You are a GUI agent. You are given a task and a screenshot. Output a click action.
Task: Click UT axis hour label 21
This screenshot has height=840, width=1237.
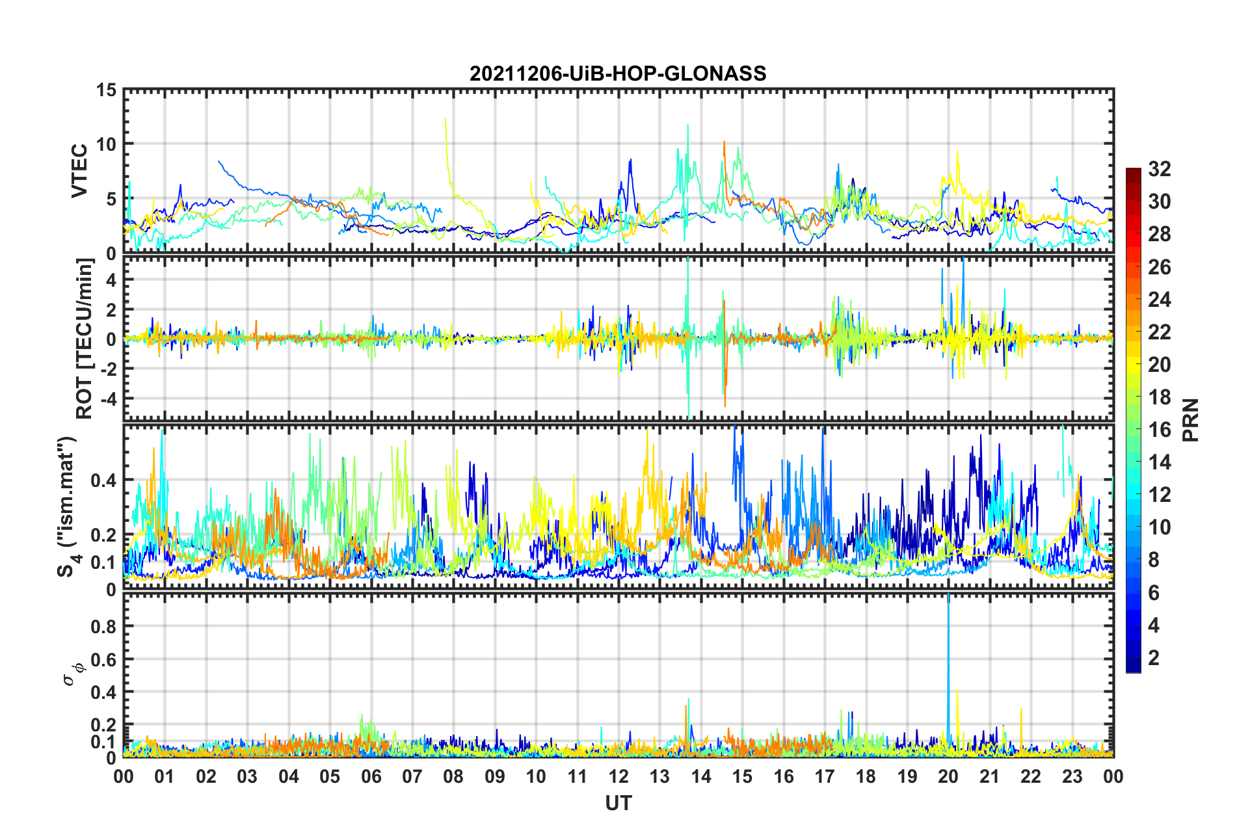coord(990,777)
